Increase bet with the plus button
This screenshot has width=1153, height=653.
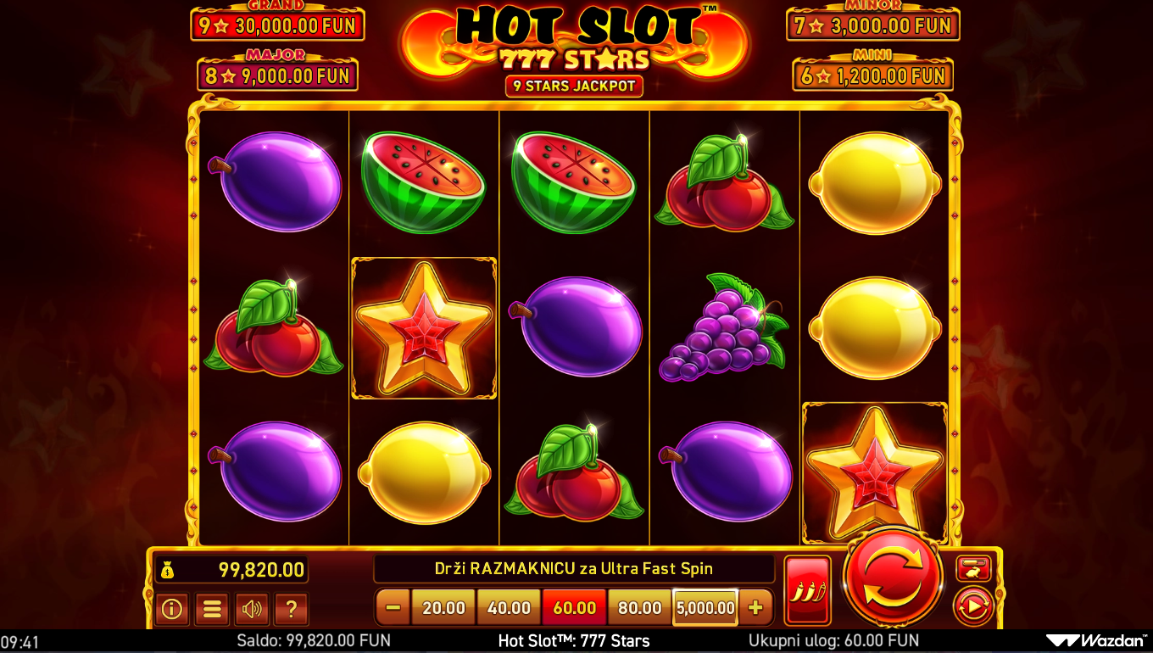755,608
